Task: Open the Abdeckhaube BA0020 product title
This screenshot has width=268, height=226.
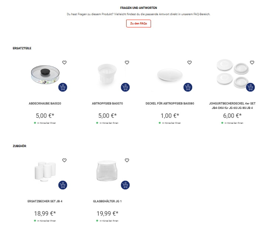Action: 45,103
